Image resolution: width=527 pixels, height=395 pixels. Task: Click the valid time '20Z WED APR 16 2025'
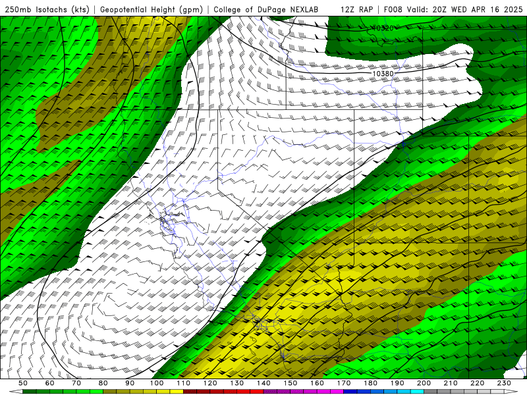478,9
